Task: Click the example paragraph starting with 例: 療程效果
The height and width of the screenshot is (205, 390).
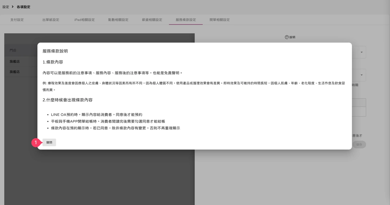Action: (x=194, y=86)
